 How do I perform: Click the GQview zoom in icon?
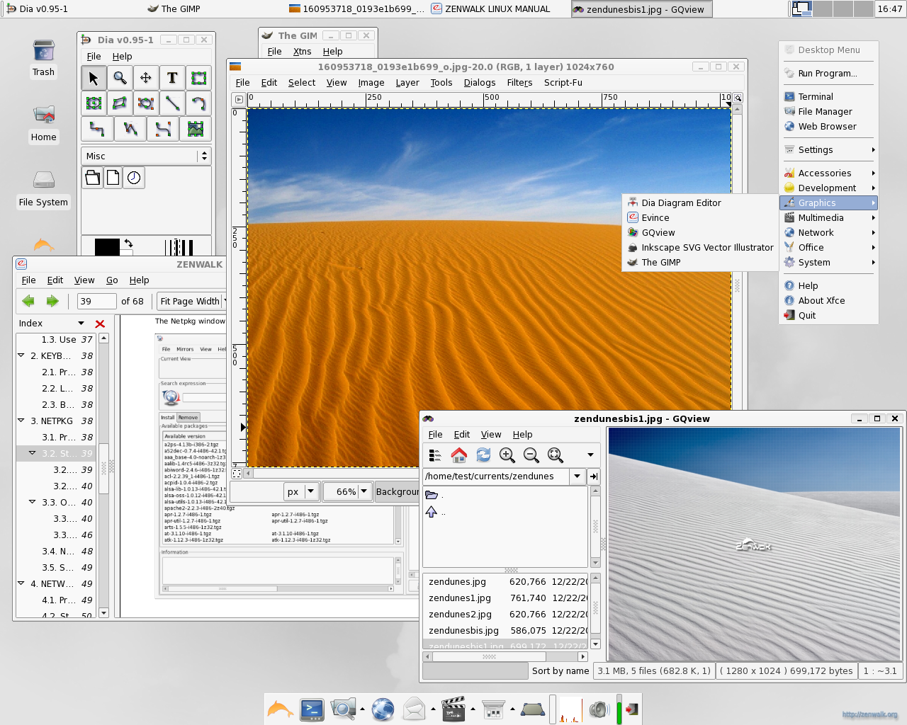click(x=507, y=455)
